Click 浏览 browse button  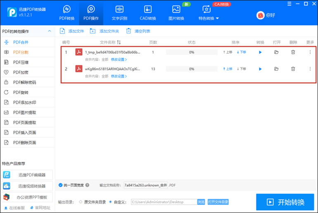tap(201, 202)
